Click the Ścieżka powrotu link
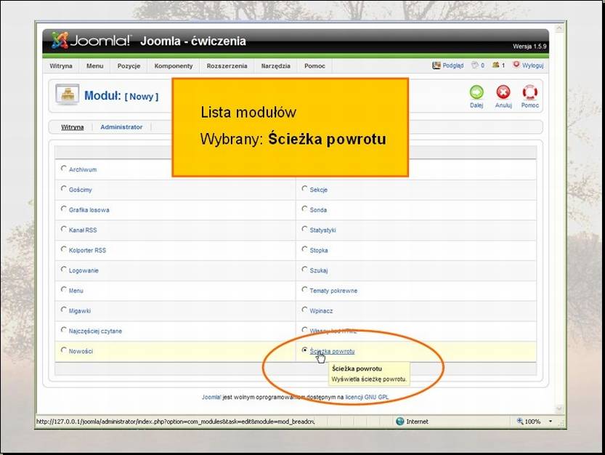 pyautogui.click(x=332, y=351)
